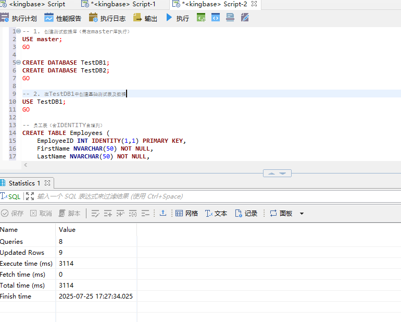
Task: Click the Updated Rows value 9
Action: tap(60, 252)
